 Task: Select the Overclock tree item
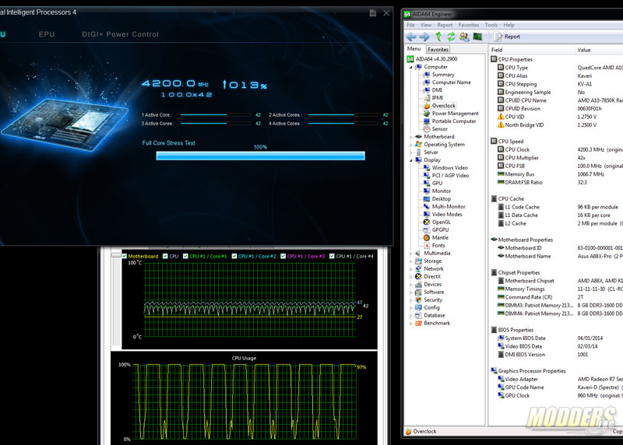click(x=443, y=106)
